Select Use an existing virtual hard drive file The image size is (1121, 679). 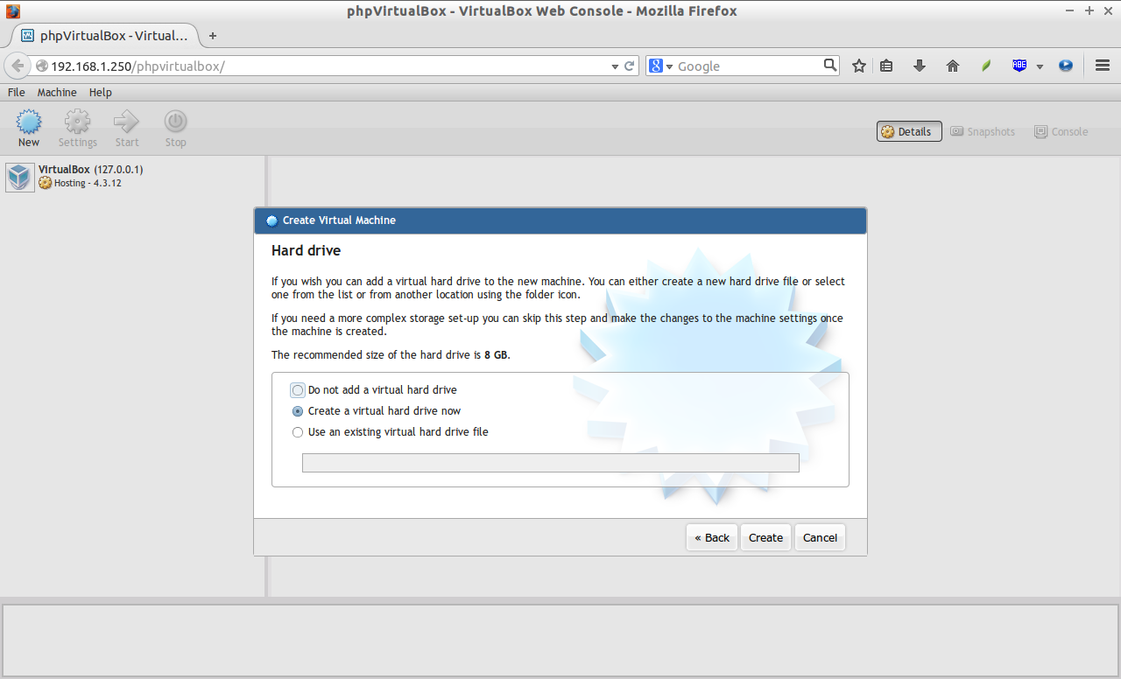click(x=298, y=432)
